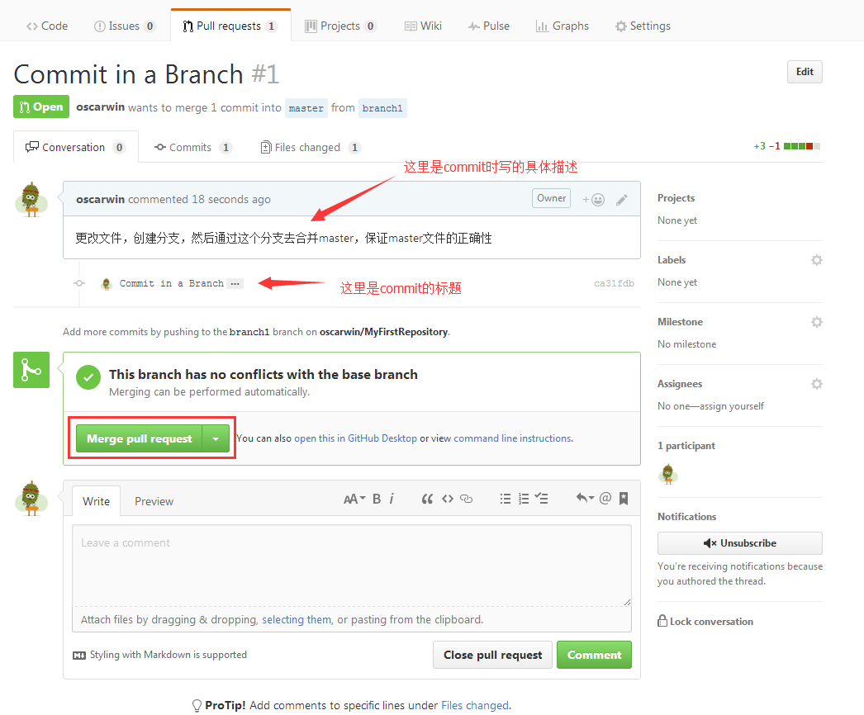Viewport: 864px width, 715px height.
Task: Add a task list
Action: click(x=541, y=499)
